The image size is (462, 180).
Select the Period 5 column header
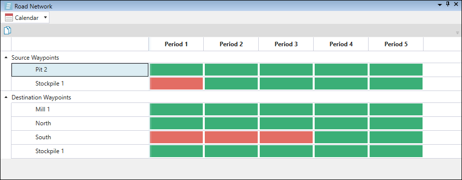pos(396,44)
